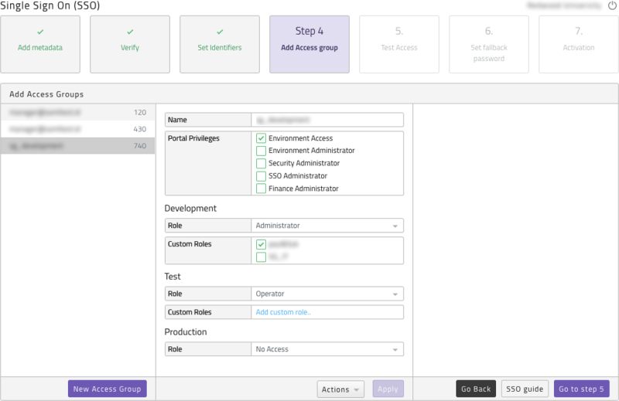This screenshot has width=619, height=401.
Task: Click the Name input field
Action: [x=327, y=120]
